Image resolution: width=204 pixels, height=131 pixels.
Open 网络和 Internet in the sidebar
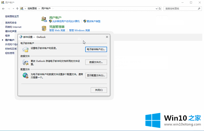(13, 27)
